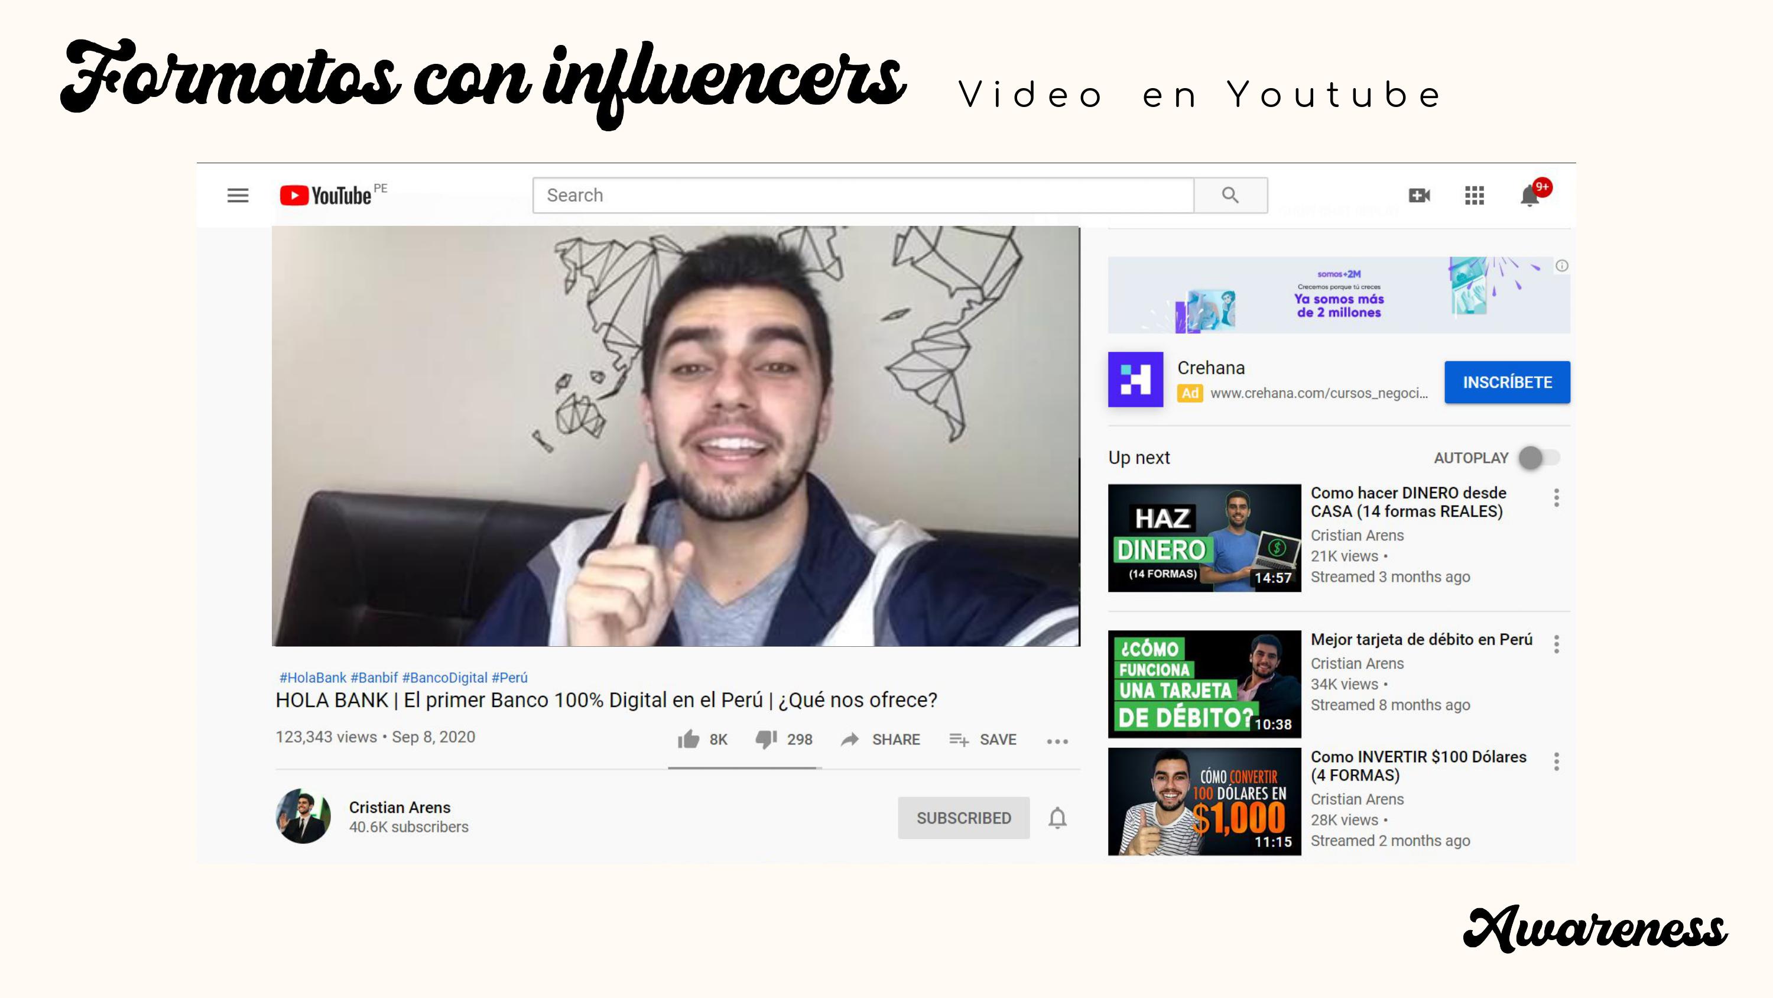The height and width of the screenshot is (998, 1773).
Task: Click the '8K' likes count
Action: point(719,740)
